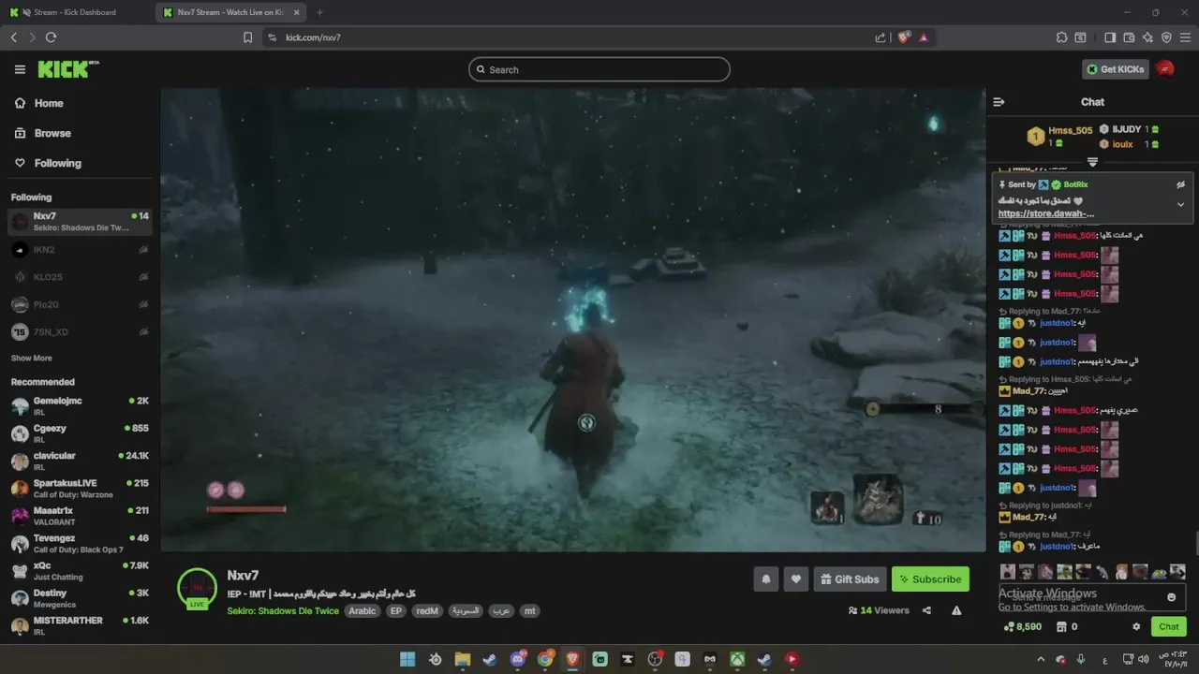Screen dimensions: 1199x674
Task: Expand the Show More following list
Action: [32, 359]
